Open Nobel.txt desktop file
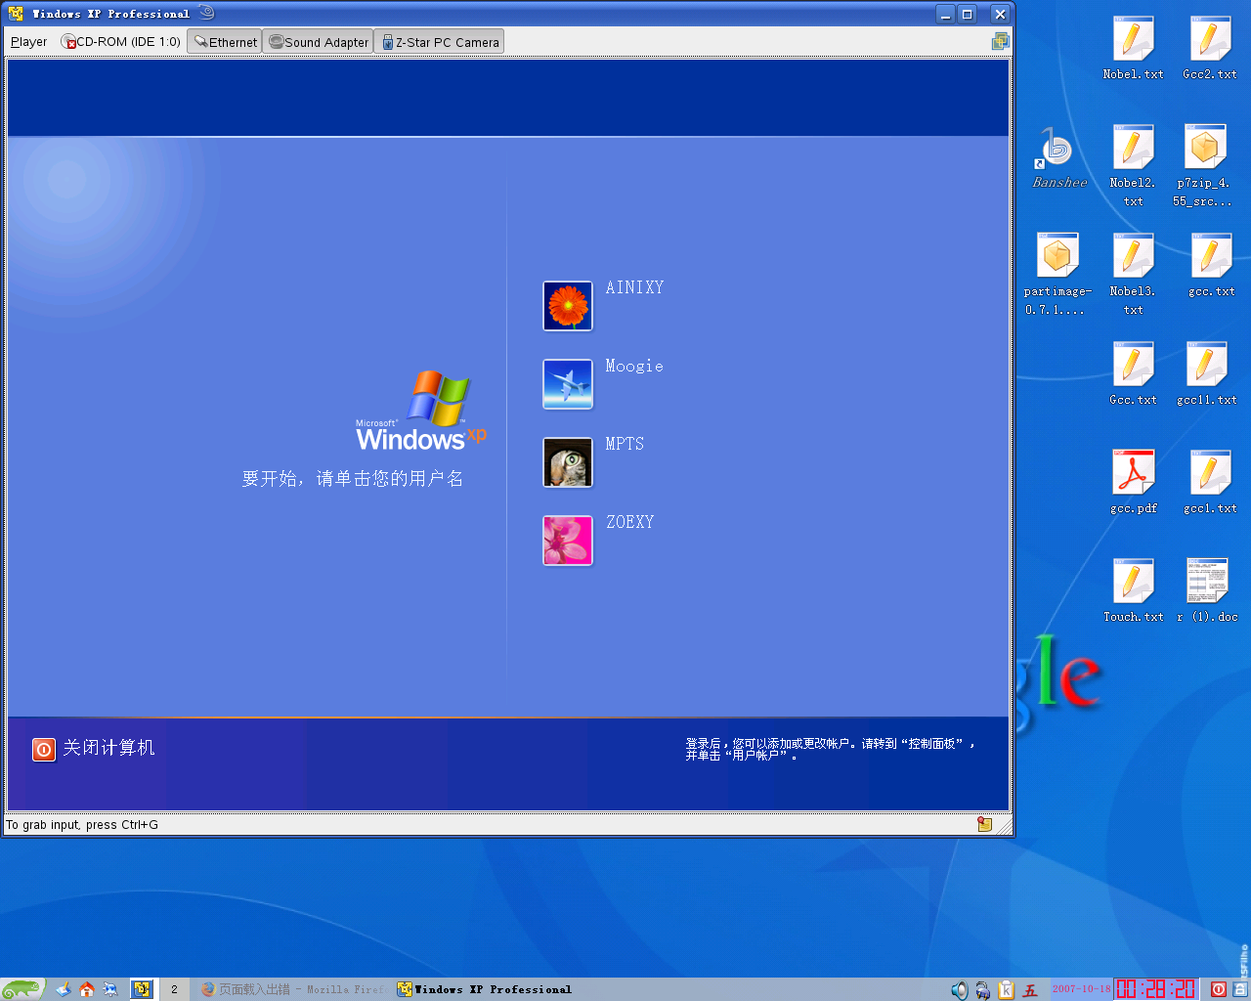Viewport: 1251px width, 1001px height. [x=1133, y=47]
